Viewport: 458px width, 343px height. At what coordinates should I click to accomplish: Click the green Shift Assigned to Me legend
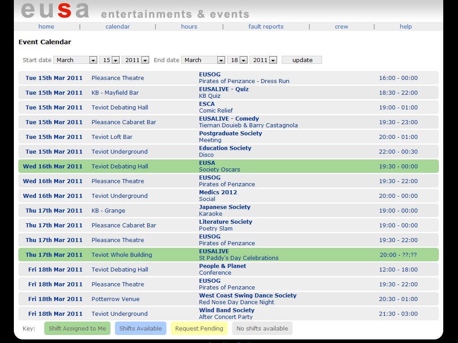pos(77,328)
